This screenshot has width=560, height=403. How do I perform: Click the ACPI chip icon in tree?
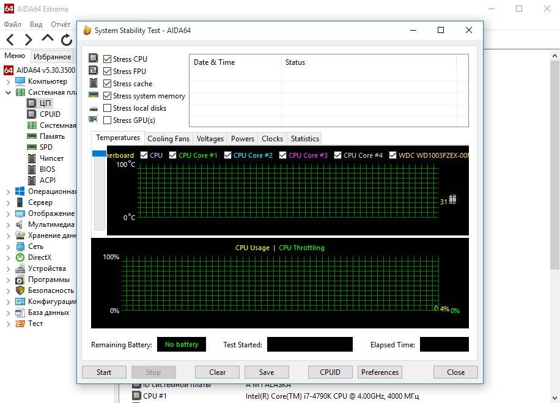pos(32,180)
